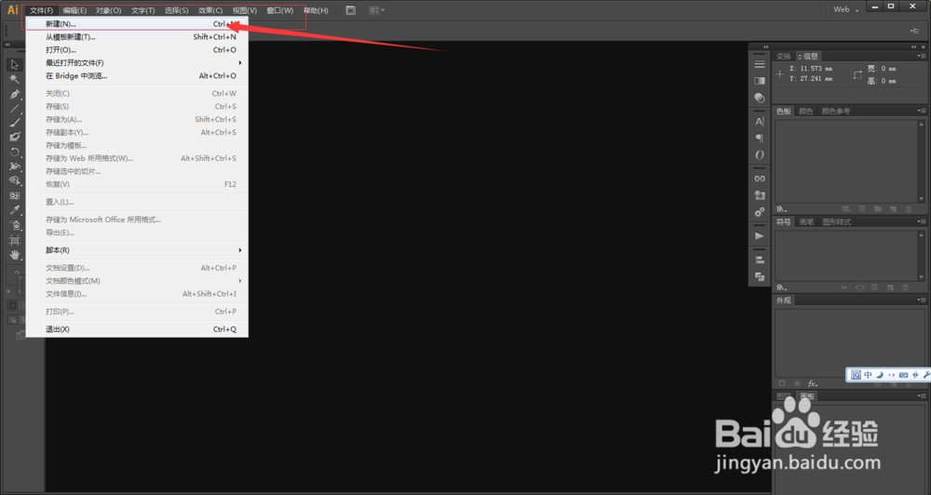Open the Pathfinder panel icon

click(x=760, y=276)
